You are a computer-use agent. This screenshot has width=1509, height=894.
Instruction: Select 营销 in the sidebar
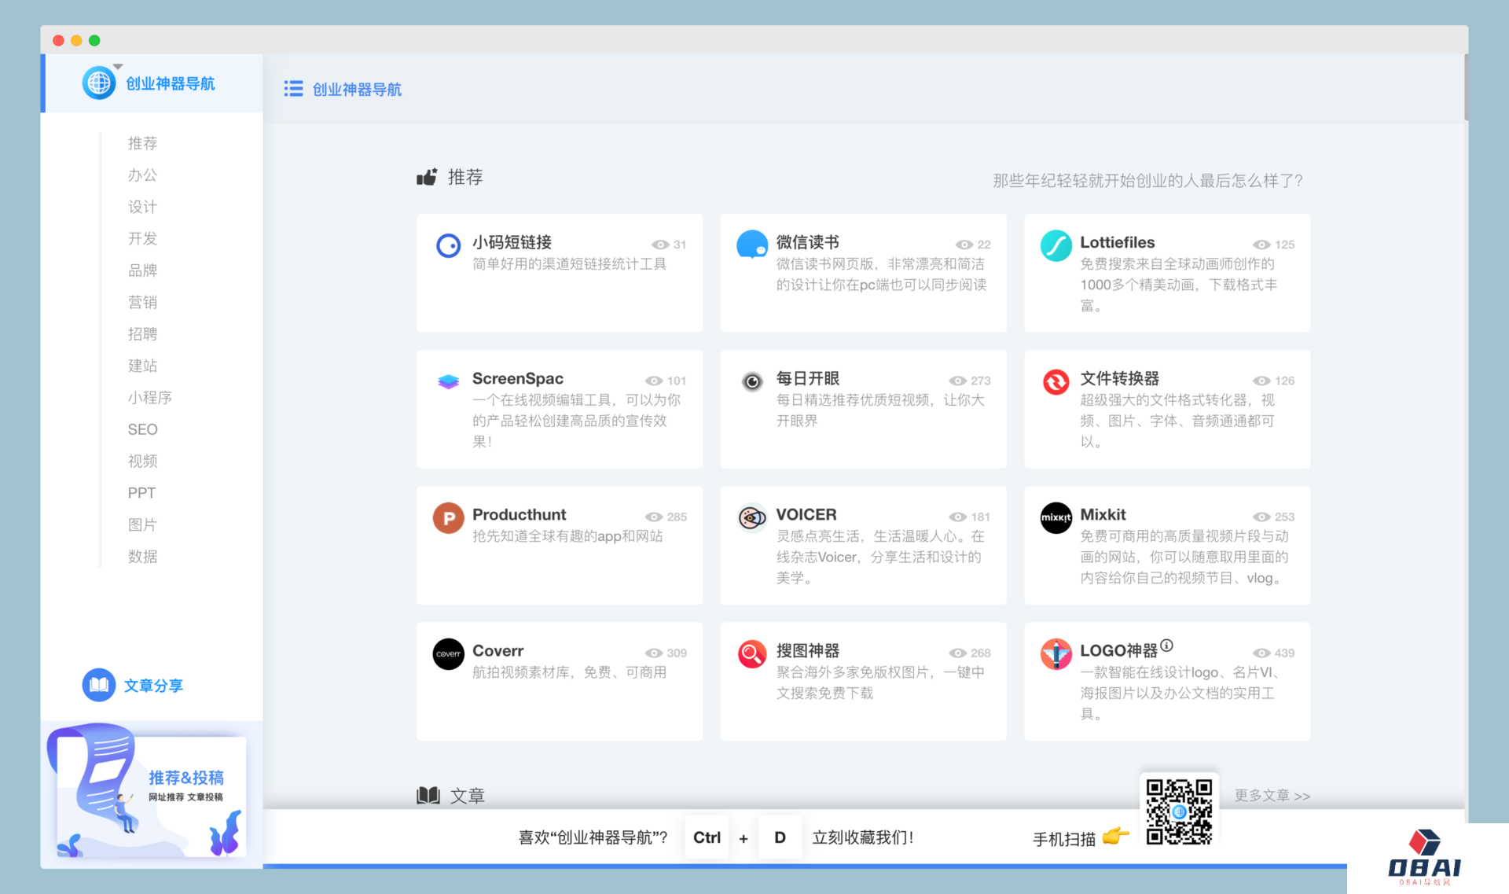(142, 302)
